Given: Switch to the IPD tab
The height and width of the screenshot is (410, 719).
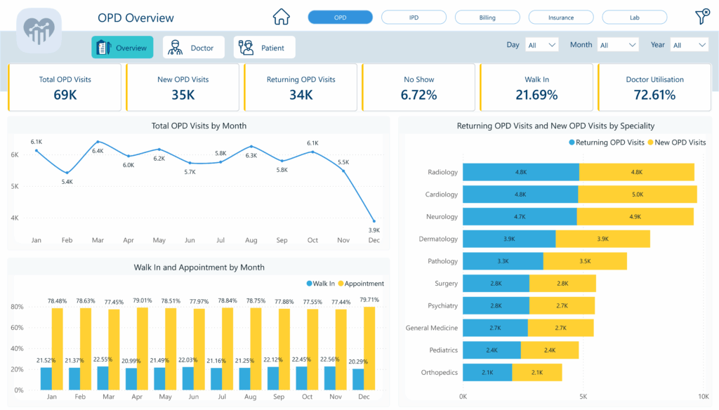Looking at the screenshot, I should tap(414, 17).
